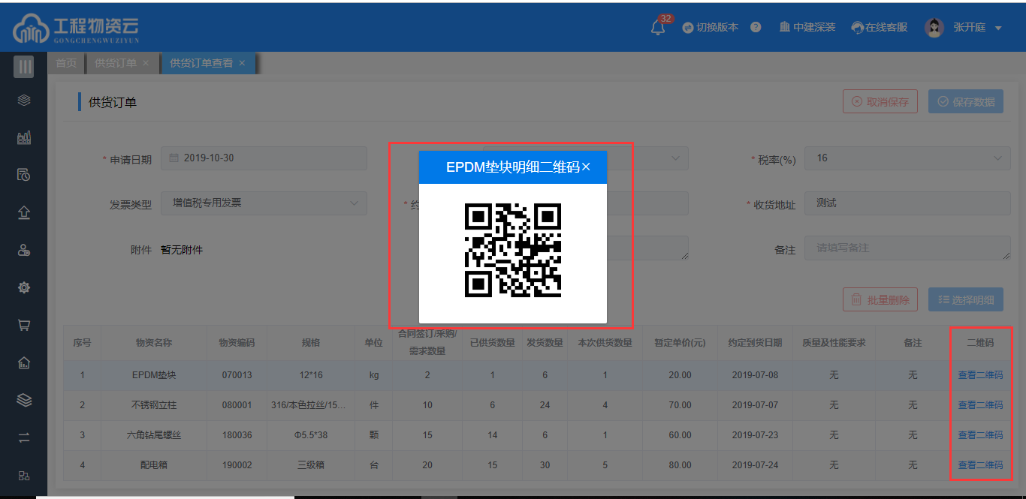Click the delivery date 2019-07-08 cell
The height and width of the screenshot is (499, 1026).
pos(755,375)
